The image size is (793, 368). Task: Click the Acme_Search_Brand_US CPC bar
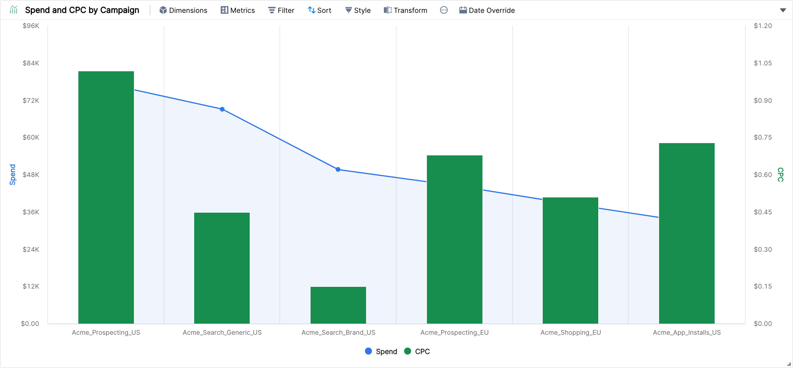click(338, 305)
